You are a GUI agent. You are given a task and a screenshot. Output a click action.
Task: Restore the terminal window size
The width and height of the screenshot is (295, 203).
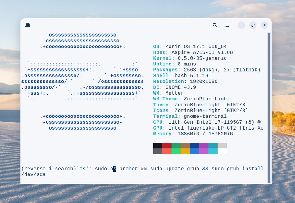point(253,25)
